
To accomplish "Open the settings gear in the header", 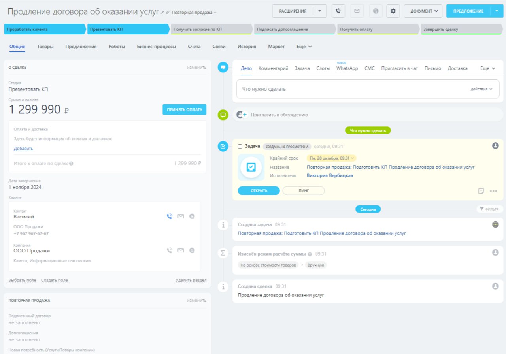I will [x=393, y=11].
